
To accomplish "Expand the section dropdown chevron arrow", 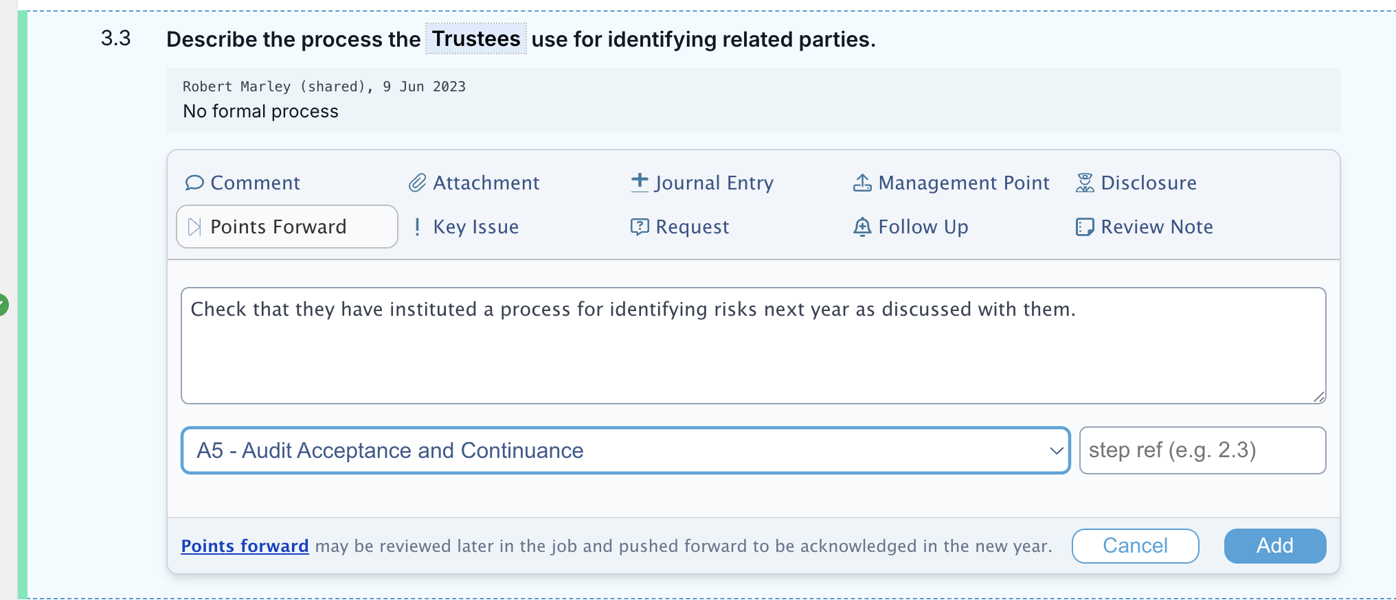I will point(1056,451).
